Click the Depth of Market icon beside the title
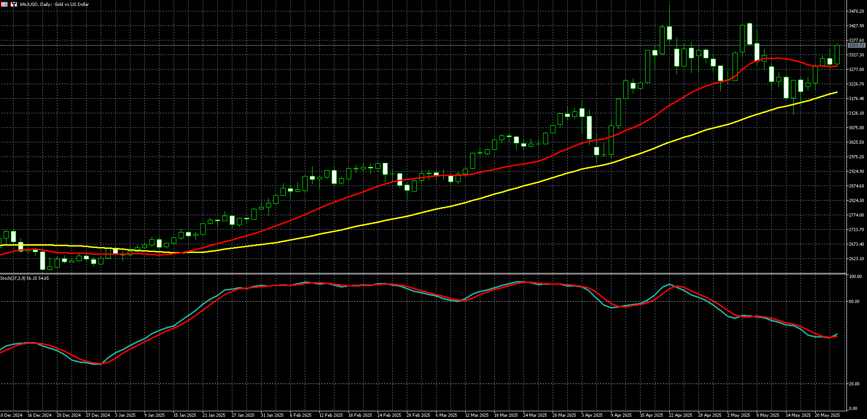Image resolution: width=867 pixels, height=419 pixels. click(13, 4)
